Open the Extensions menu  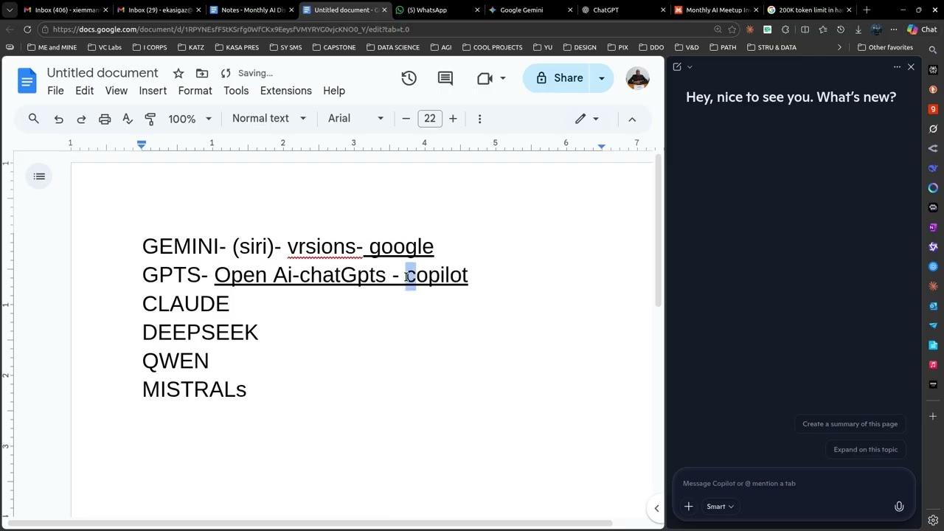(286, 91)
